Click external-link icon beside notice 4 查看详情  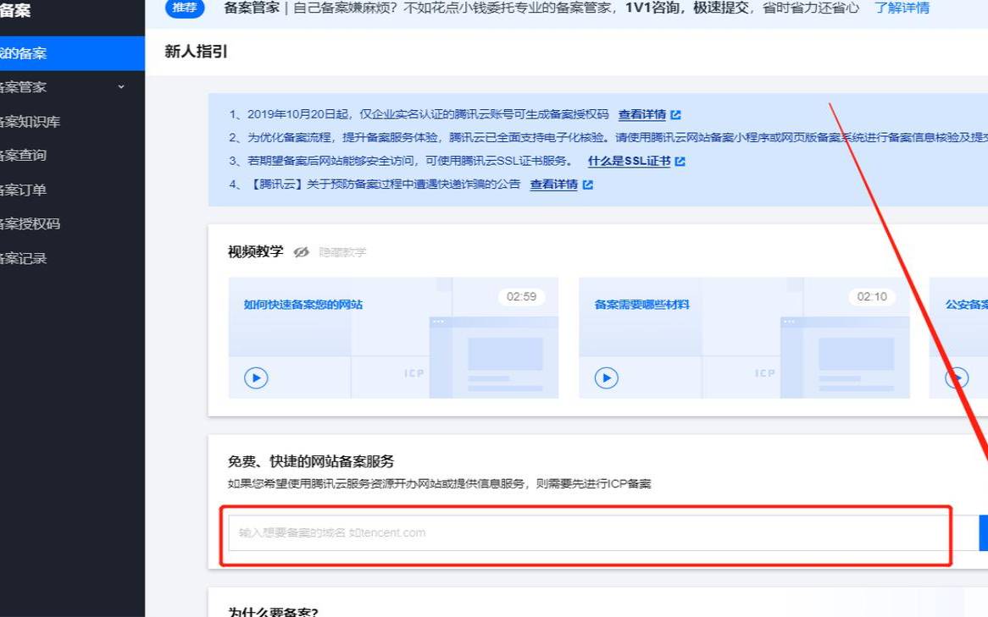point(588,185)
